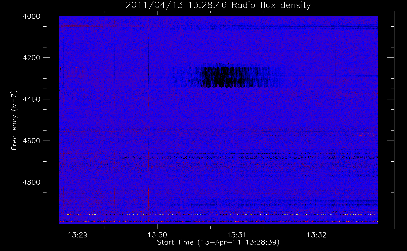
Task: Select the 4800 frequency axis label
Action: pyautogui.click(x=31, y=182)
